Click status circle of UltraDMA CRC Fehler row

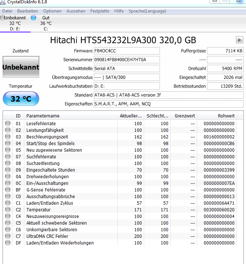[x=8, y=236]
